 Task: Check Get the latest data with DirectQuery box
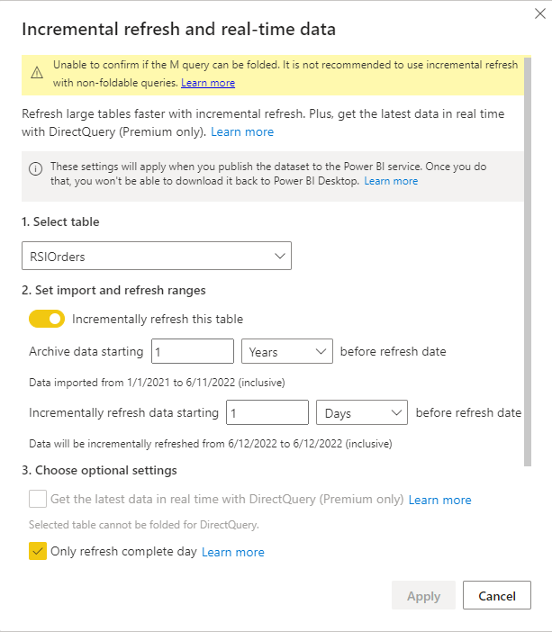pyautogui.click(x=38, y=499)
